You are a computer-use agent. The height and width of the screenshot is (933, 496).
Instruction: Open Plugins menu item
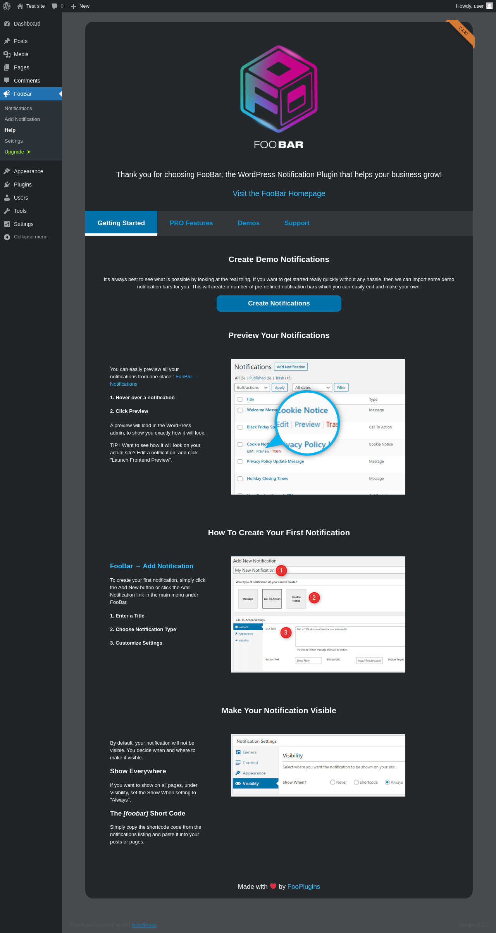pyautogui.click(x=31, y=185)
